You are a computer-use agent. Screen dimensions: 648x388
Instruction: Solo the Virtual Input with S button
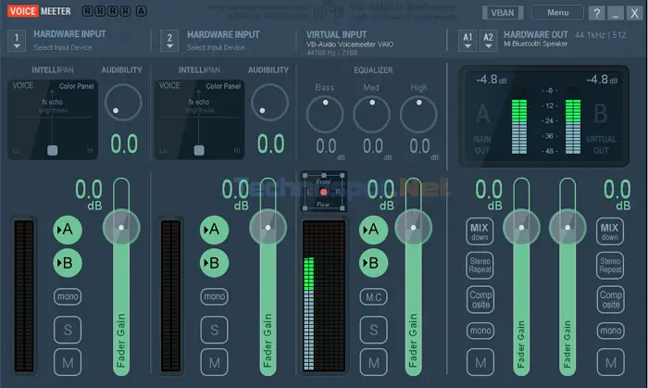(373, 330)
